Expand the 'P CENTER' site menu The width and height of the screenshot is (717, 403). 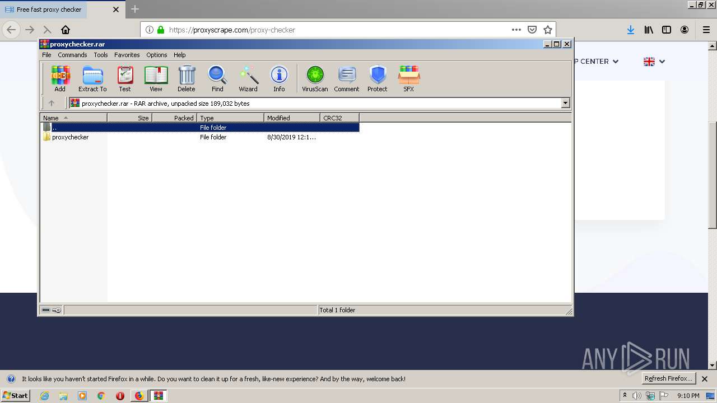click(x=597, y=62)
